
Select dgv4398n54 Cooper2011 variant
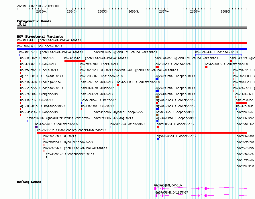pyautogui.click(x=175, y=76)
